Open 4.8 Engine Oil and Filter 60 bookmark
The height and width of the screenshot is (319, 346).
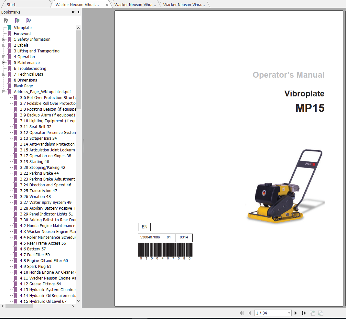coord(44,261)
